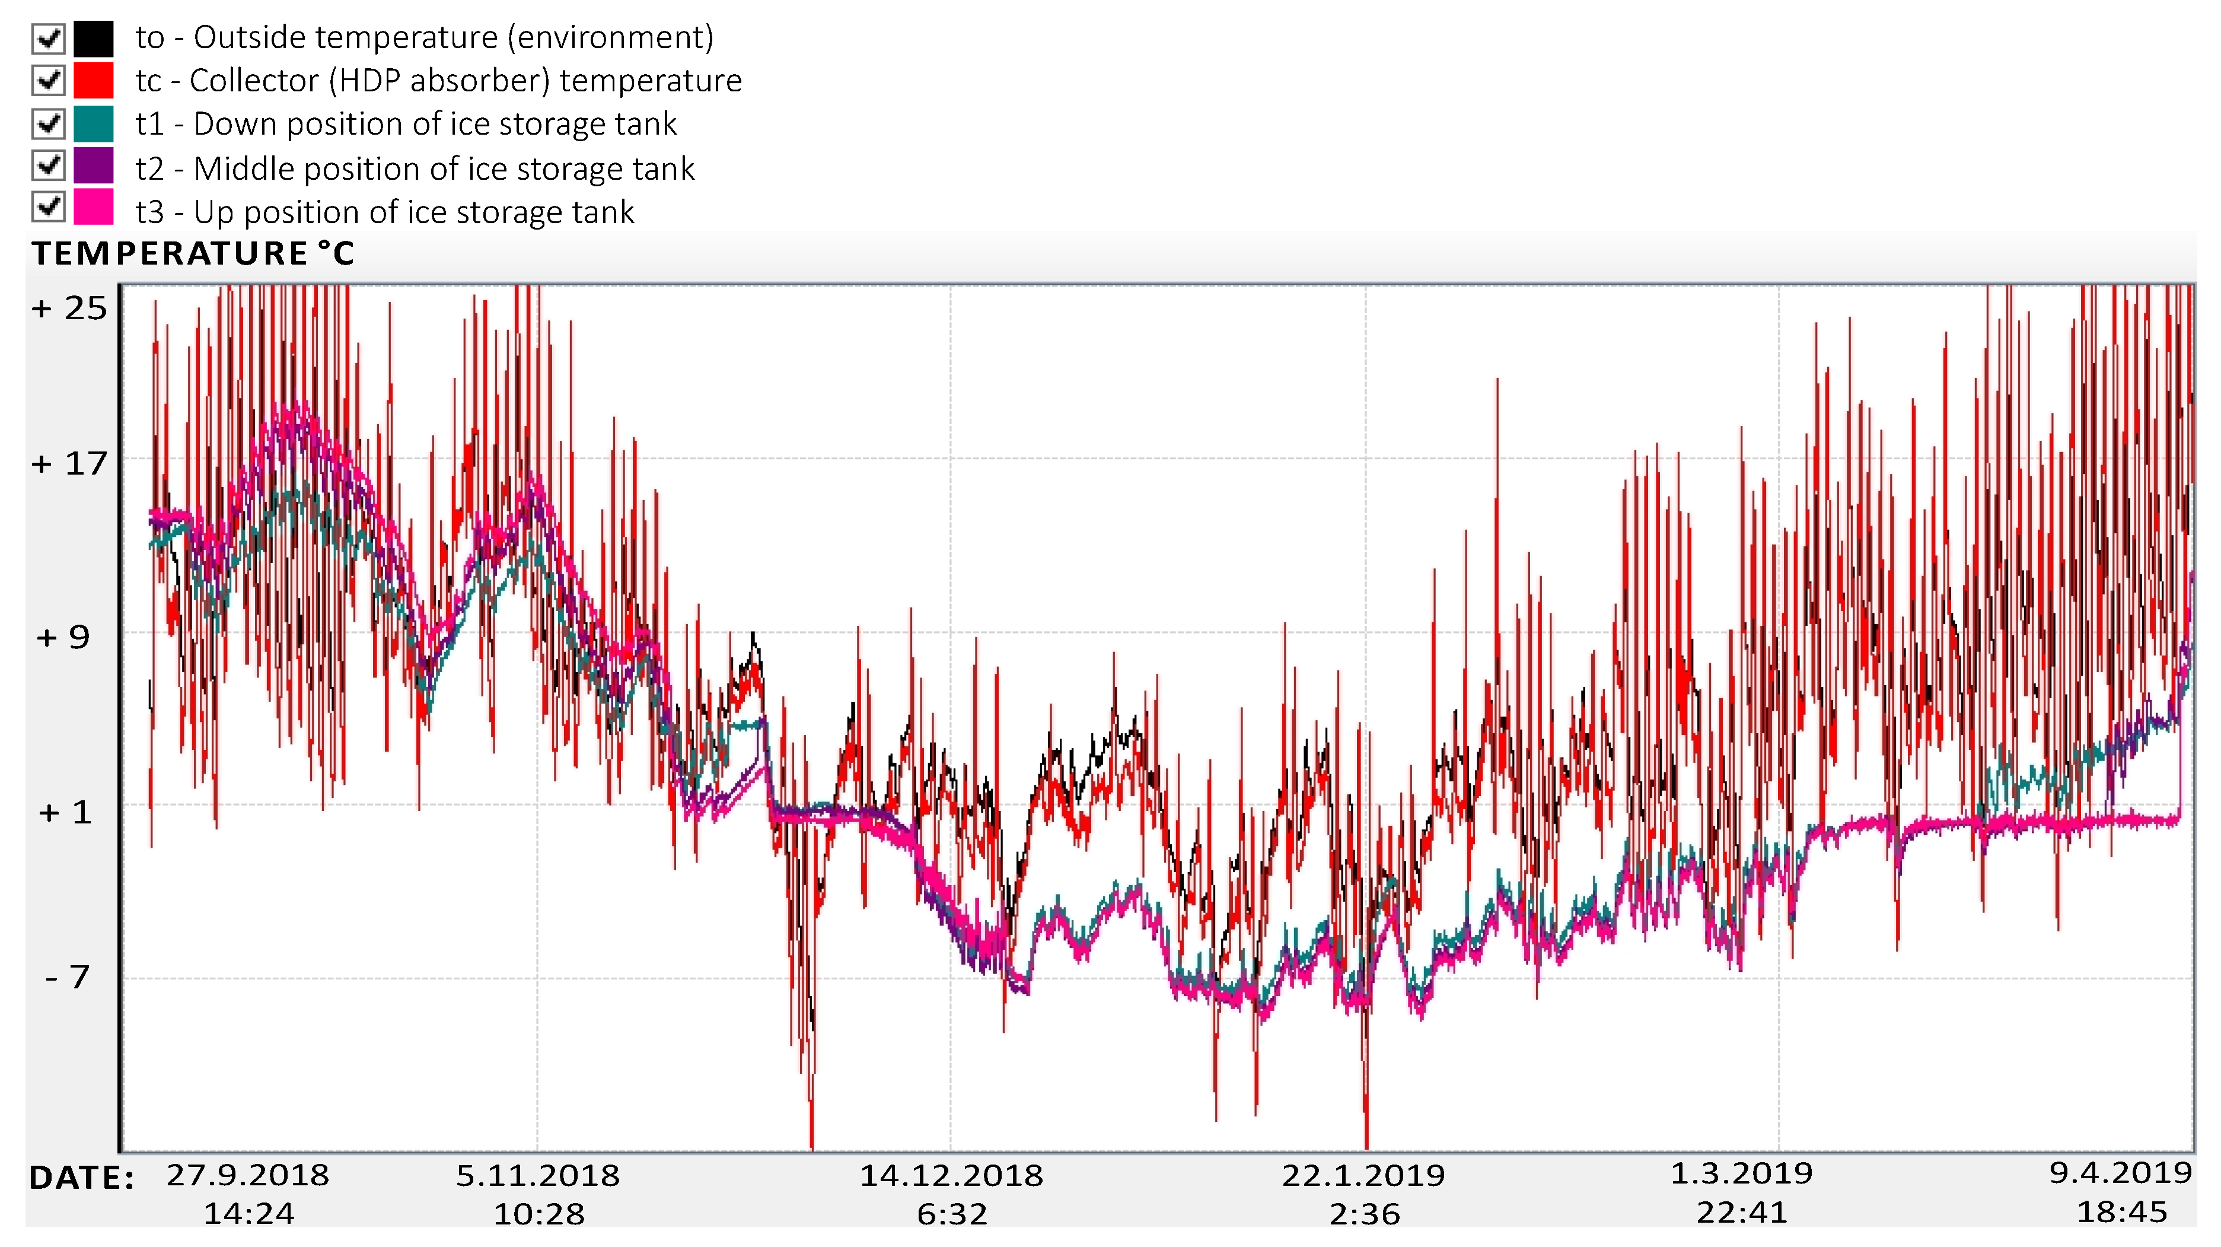Toggle the 'tc - Collector' temperature checkbox

[x=48, y=80]
